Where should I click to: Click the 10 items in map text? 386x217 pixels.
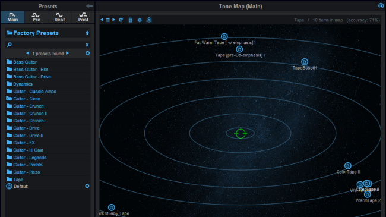coord(328,20)
